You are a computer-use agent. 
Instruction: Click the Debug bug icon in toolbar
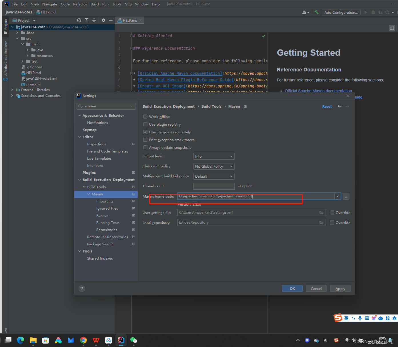373,12
